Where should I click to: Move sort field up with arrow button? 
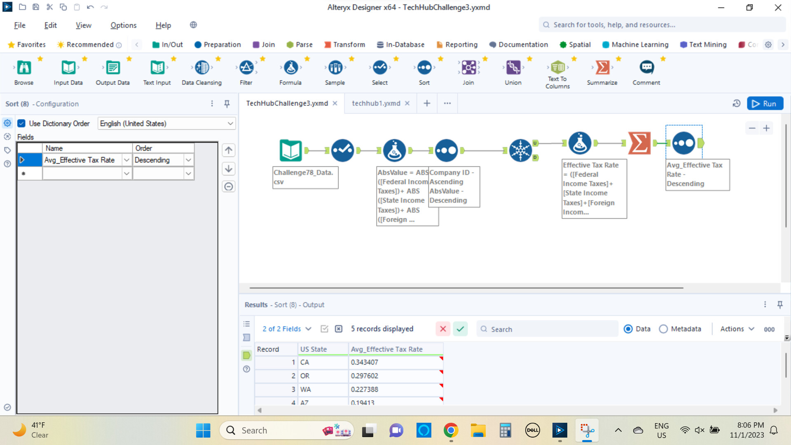[x=229, y=150]
